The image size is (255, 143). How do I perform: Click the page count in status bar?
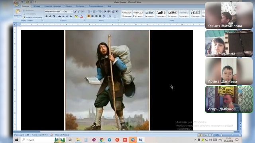click(x=21, y=135)
